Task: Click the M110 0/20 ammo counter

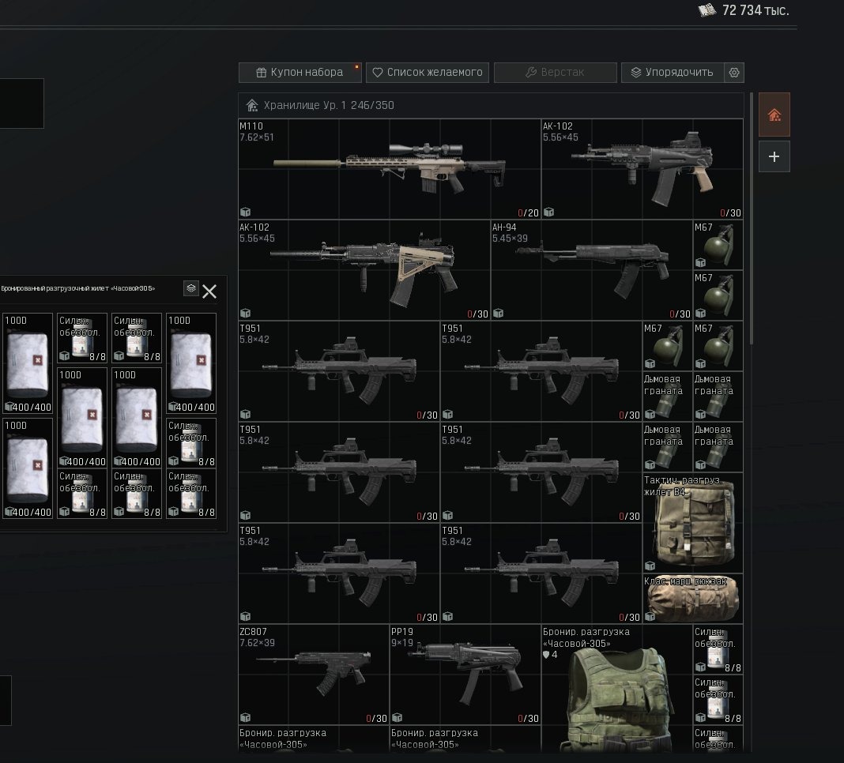Action: pos(528,213)
